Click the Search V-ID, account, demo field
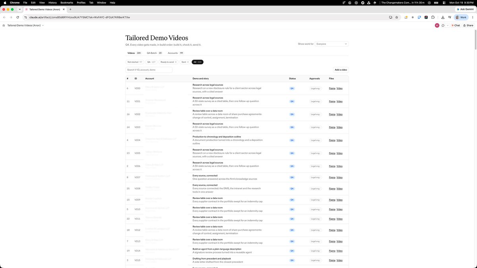Image resolution: width=477 pixels, height=268 pixels. point(149,70)
